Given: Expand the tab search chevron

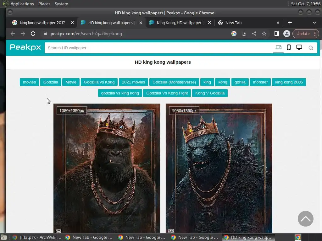Looking at the screenshot, I should click(314, 23).
